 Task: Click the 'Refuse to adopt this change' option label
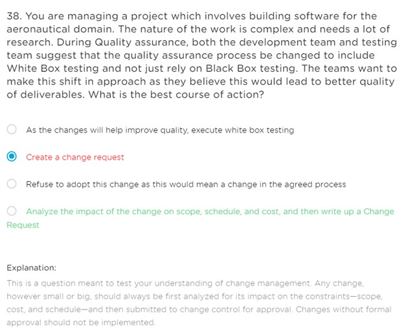(186, 184)
